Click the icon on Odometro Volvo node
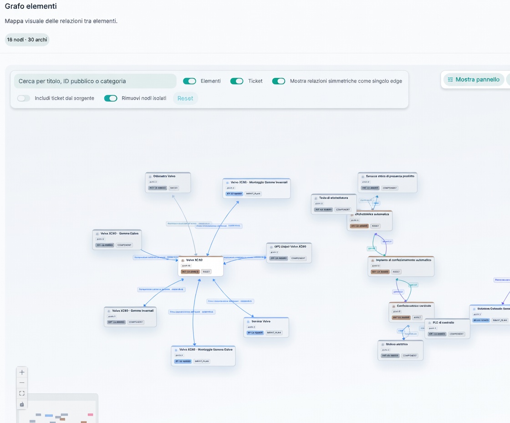Image resolution: width=510 pixels, height=423 pixels. 150,176
